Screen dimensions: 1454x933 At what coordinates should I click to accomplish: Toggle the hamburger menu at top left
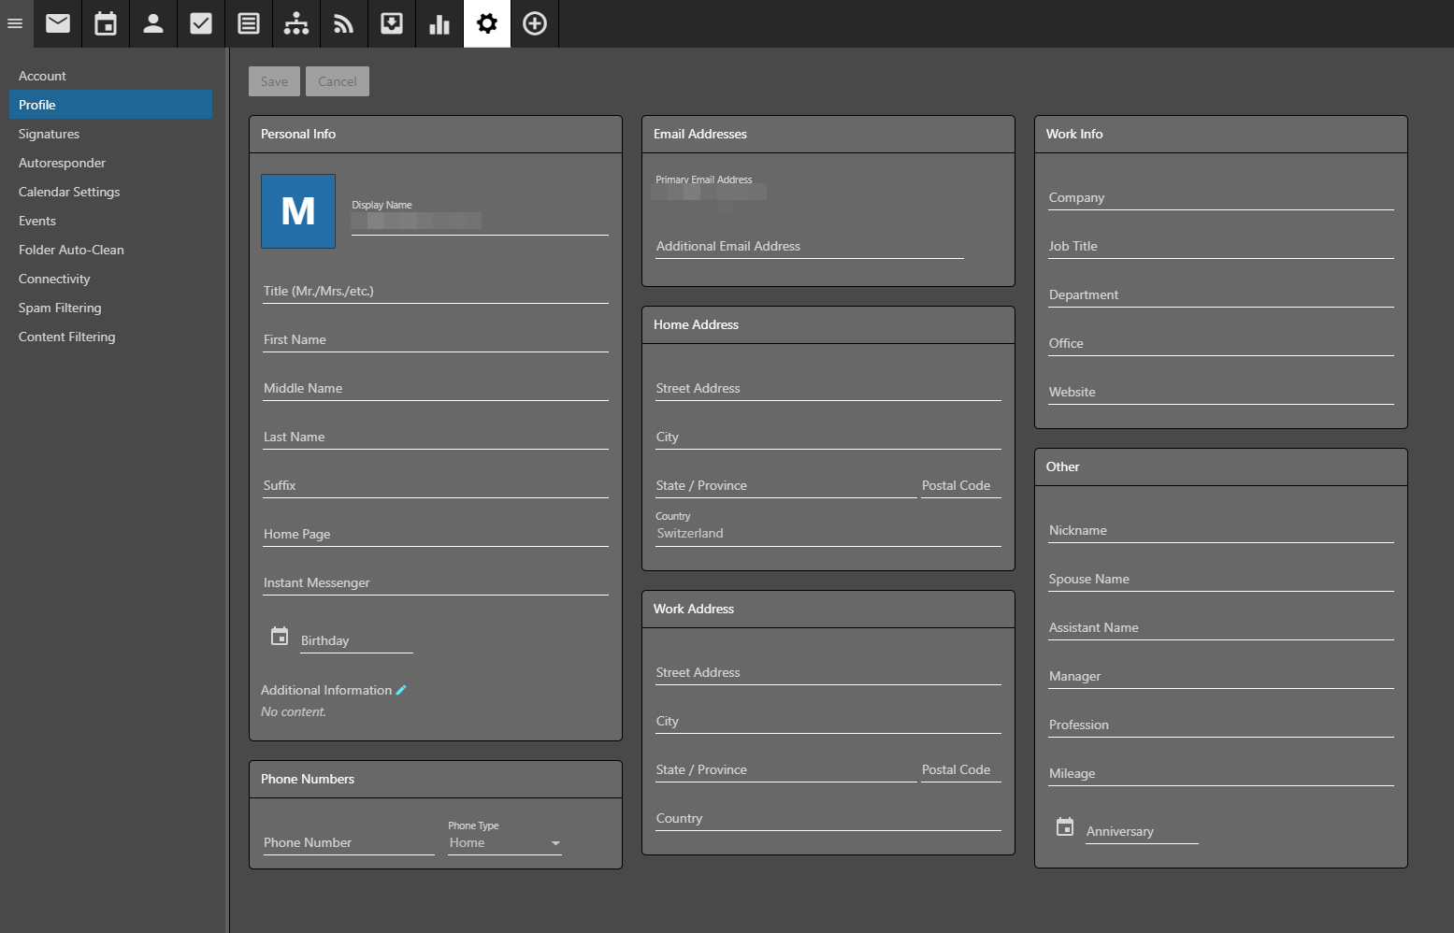tap(15, 23)
